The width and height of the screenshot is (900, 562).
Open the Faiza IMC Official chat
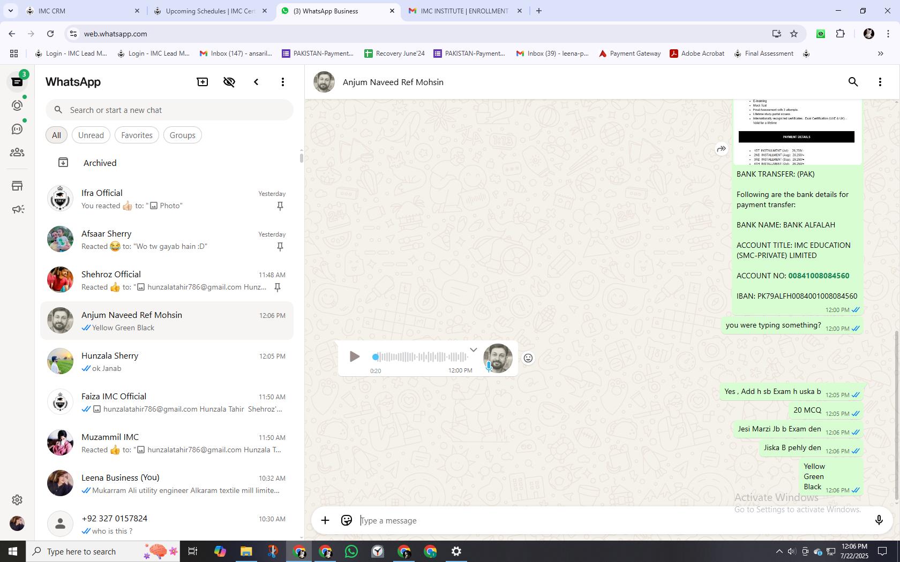point(167,402)
